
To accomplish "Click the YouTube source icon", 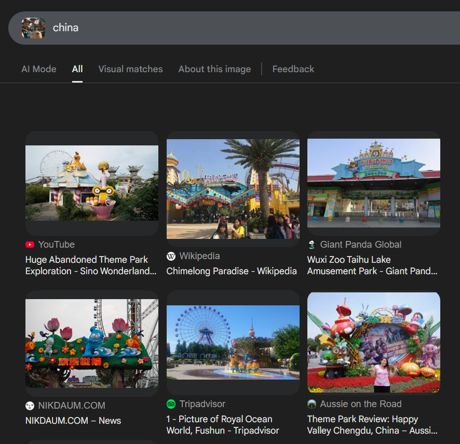I will click(x=30, y=245).
